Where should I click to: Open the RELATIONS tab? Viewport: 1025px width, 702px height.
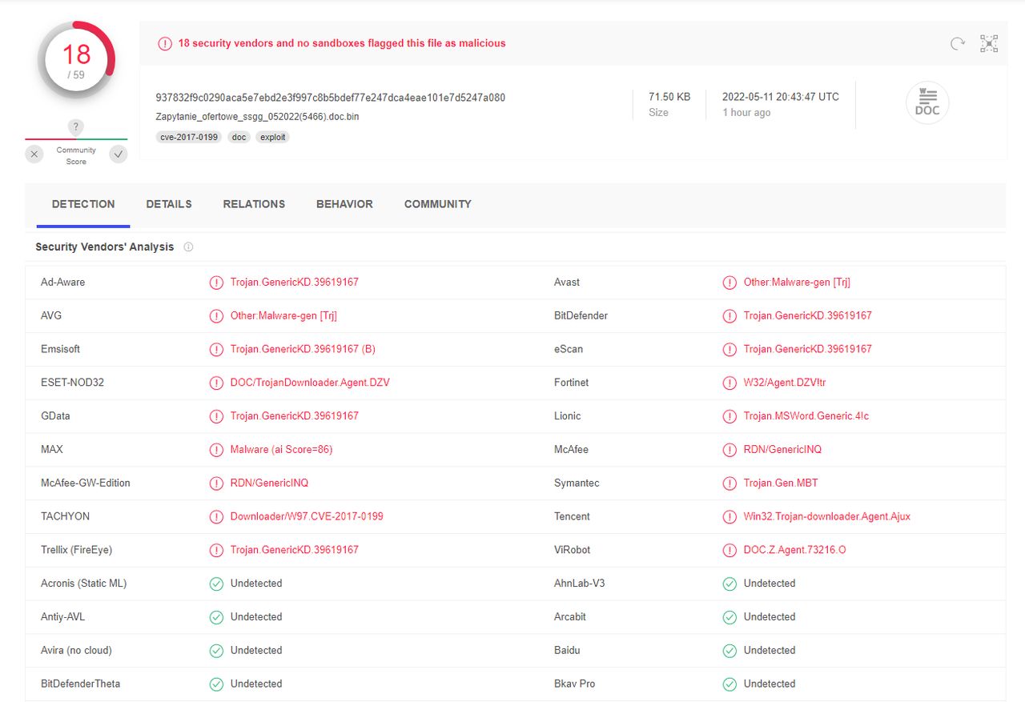point(254,204)
